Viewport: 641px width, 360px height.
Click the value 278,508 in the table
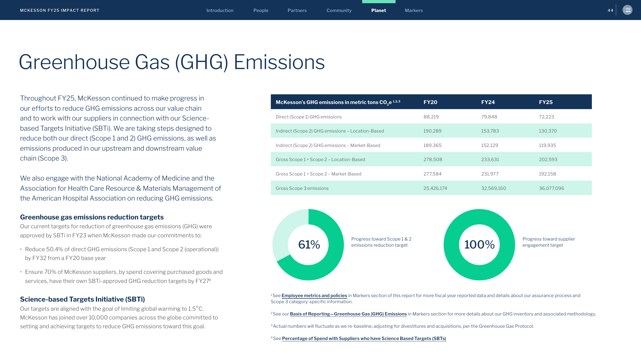[433, 159]
